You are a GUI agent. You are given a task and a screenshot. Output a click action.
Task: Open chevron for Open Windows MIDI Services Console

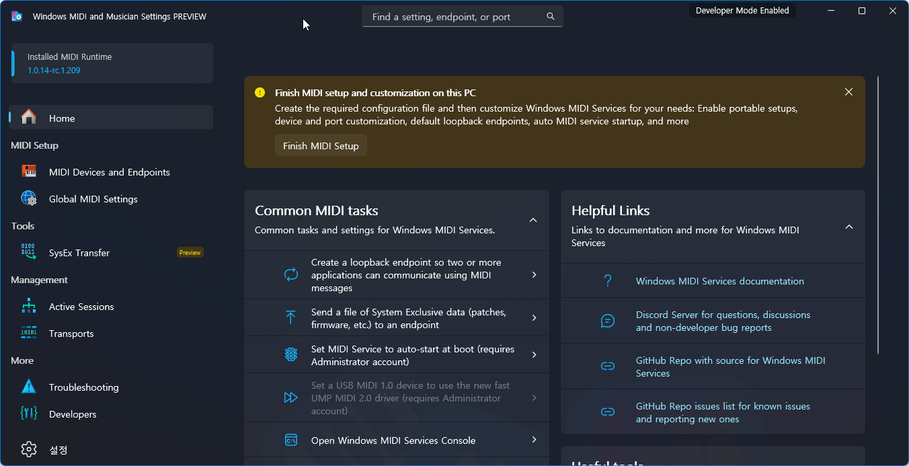pos(535,440)
